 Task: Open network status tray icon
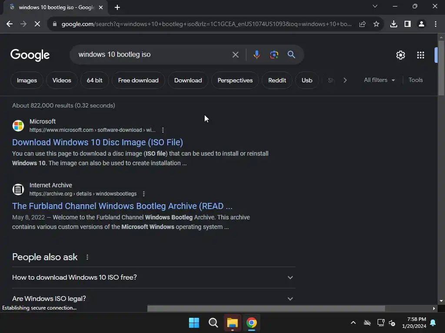tap(381, 323)
